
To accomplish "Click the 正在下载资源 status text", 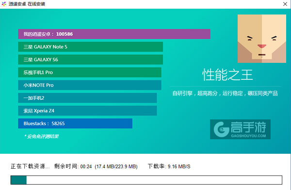I will pyautogui.click(x=30, y=166).
